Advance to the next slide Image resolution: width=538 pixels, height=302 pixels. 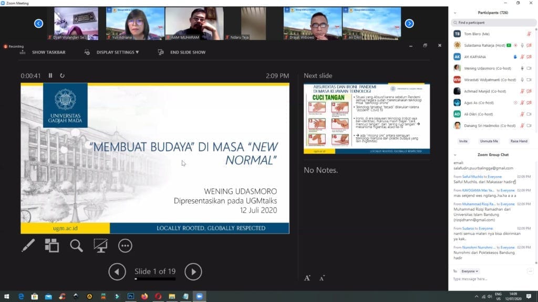(x=193, y=272)
